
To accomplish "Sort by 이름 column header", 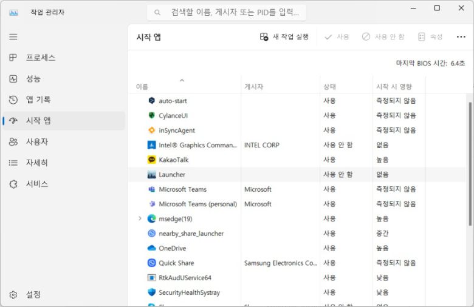I will (142, 87).
